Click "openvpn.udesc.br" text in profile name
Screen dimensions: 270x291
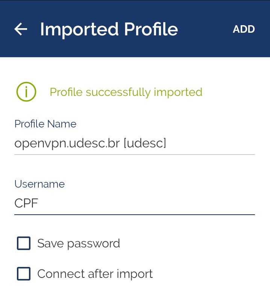(x=67, y=143)
